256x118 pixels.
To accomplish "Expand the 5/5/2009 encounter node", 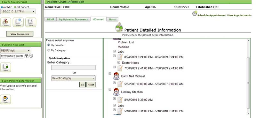I will 114,83.
